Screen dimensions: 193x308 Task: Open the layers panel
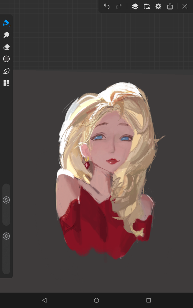[135, 7]
